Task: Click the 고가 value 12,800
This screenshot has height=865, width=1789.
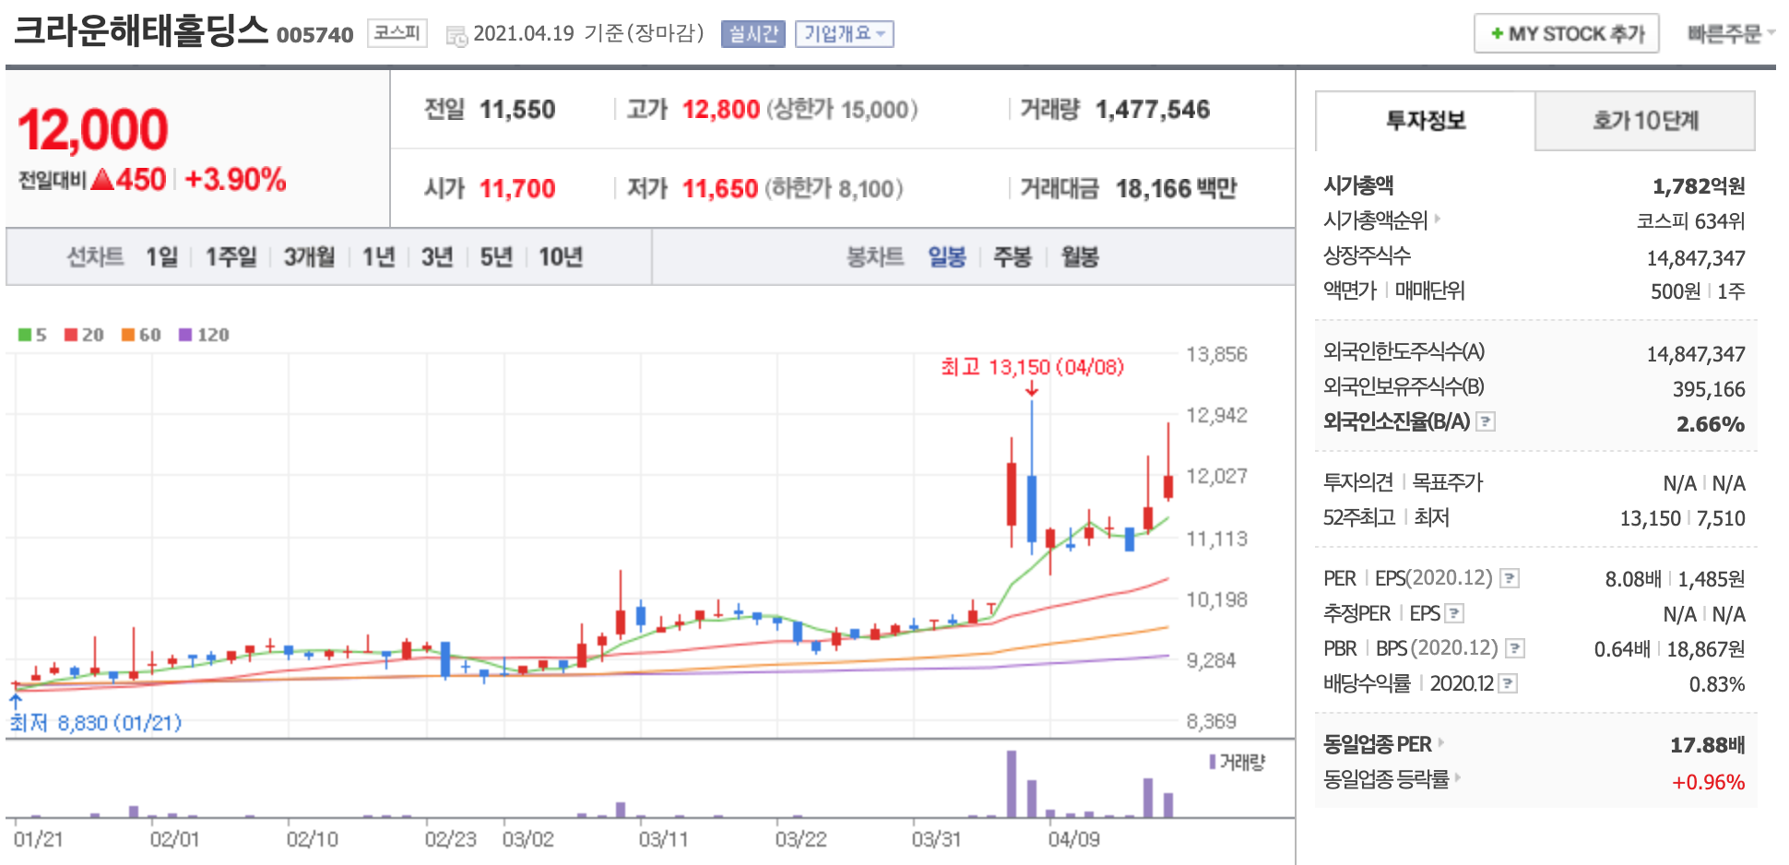Action: [x=721, y=110]
